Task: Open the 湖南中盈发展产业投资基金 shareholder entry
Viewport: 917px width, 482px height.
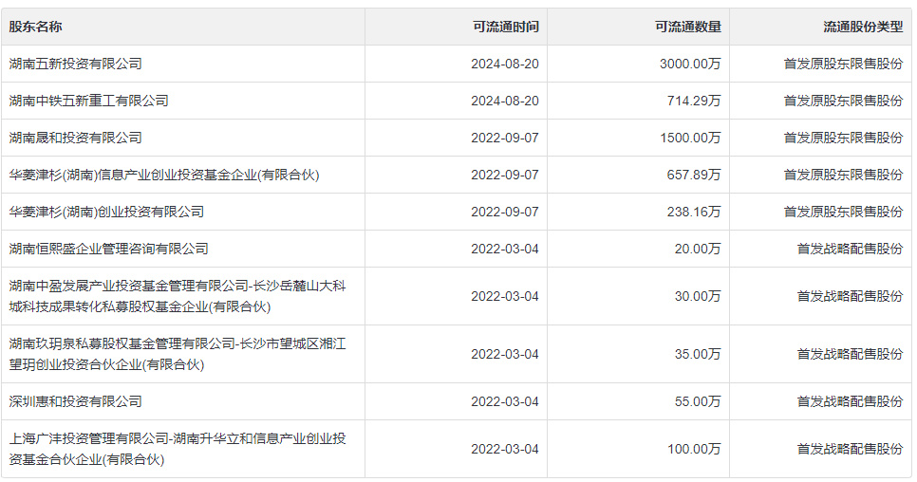Action: 178,296
